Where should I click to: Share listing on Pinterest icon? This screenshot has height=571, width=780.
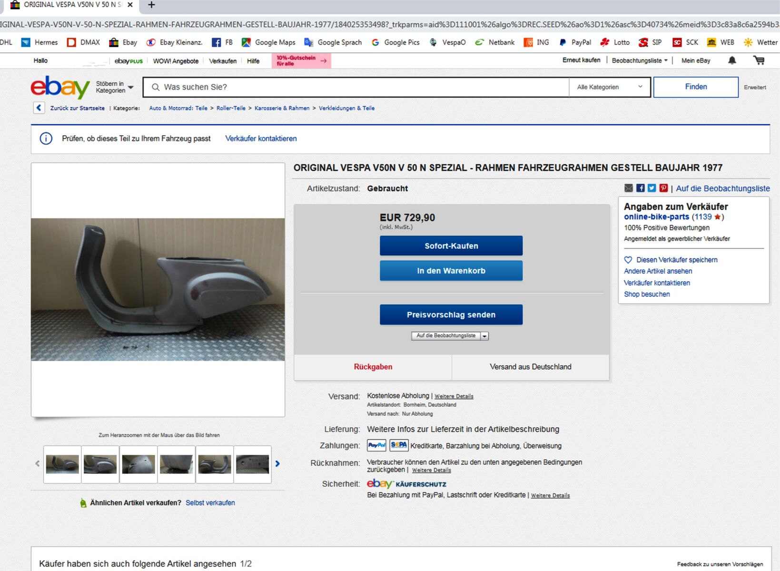click(x=663, y=188)
